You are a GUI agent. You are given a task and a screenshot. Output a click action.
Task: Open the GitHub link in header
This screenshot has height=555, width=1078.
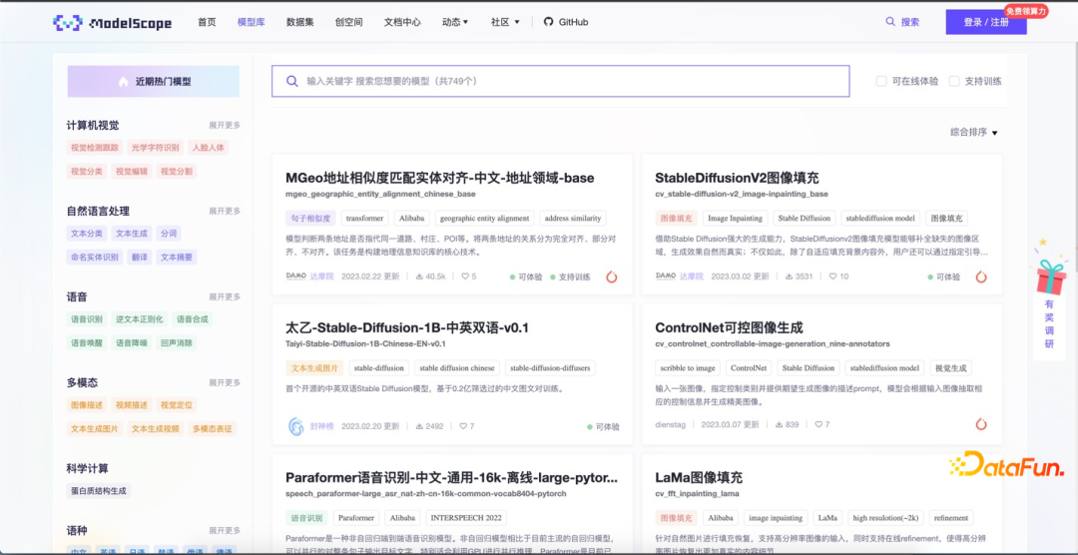coord(566,22)
